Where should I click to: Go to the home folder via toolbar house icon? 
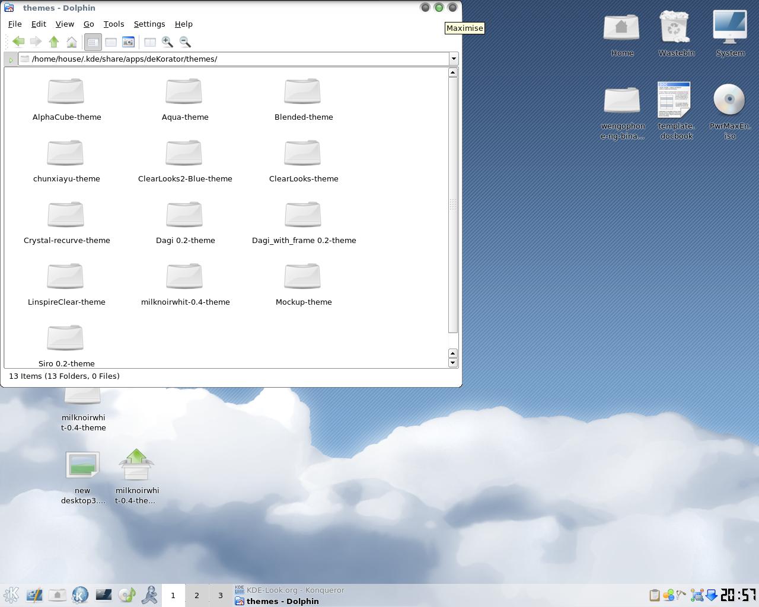tap(72, 41)
